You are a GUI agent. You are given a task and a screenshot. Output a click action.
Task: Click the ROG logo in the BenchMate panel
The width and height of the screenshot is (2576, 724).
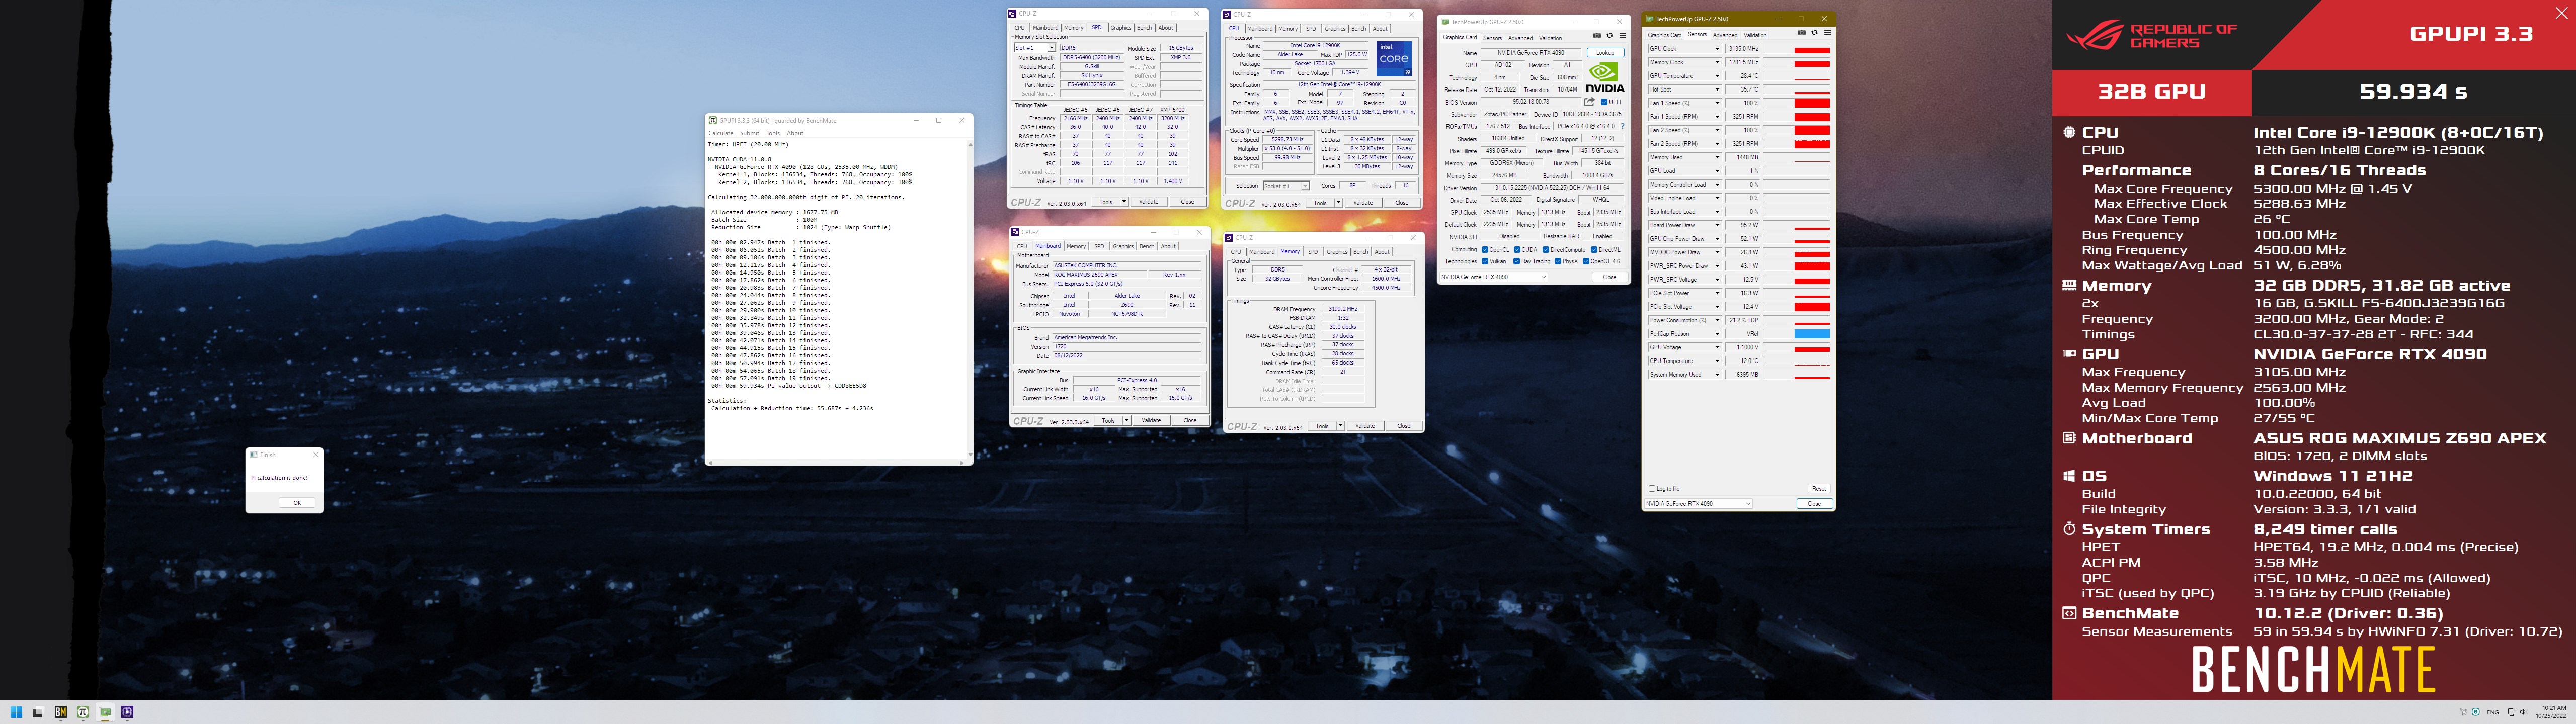pos(2095,35)
